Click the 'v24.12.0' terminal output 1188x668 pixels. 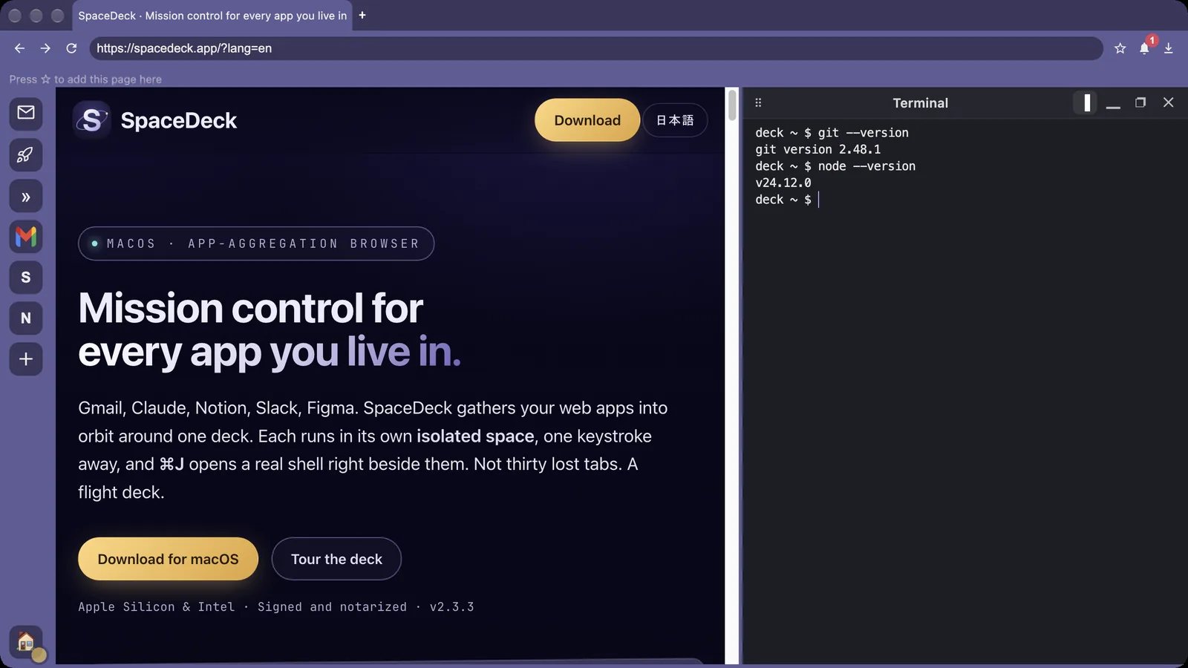pyautogui.click(x=783, y=183)
